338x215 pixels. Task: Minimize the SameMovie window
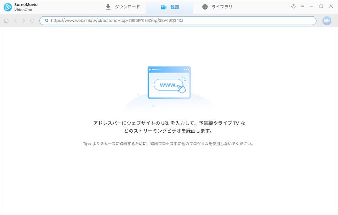[x=312, y=6]
